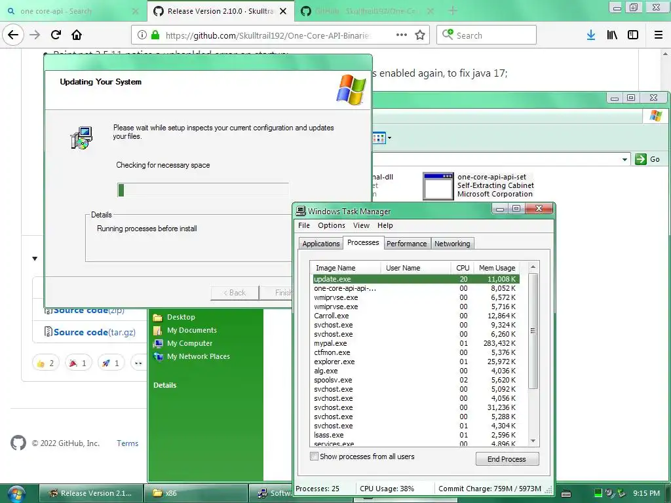Show site information for github.com
This screenshot has height=503, width=671.
[142, 35]
